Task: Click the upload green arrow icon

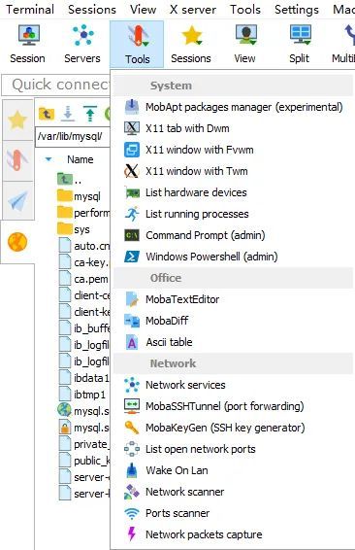Action: (90, 114)
